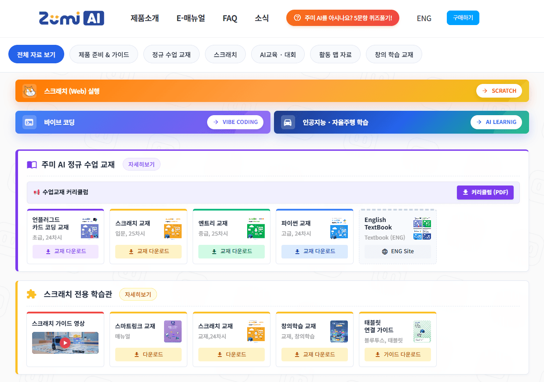This screenshot has width=544, height=382.
Task: Select the 활동 맵 자료 tab
Action: pos(335,55)
